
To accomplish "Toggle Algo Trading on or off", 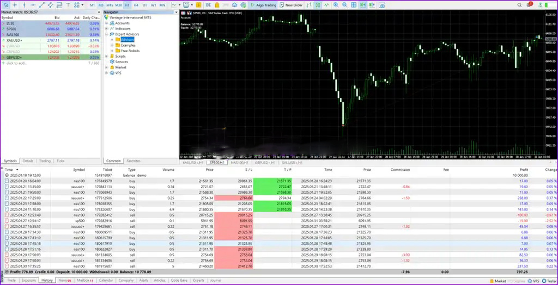I will [263, 5].
